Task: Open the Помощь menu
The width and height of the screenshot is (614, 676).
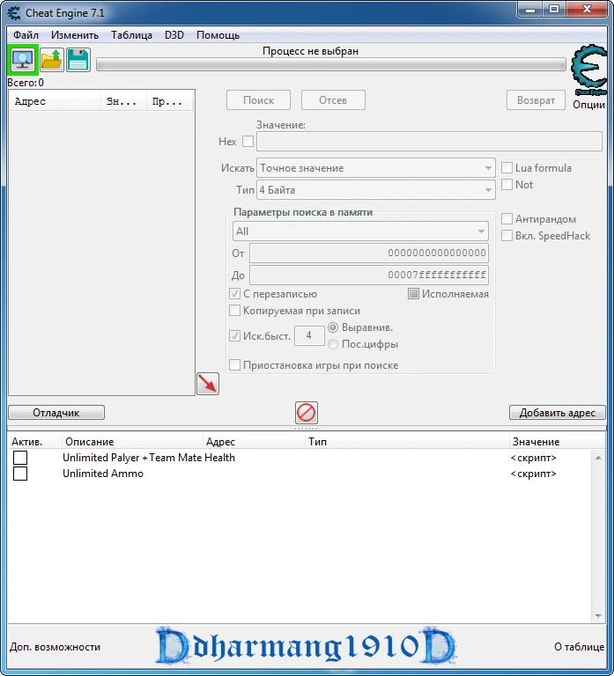Action: pyautogui.click(x=218, y=35)
